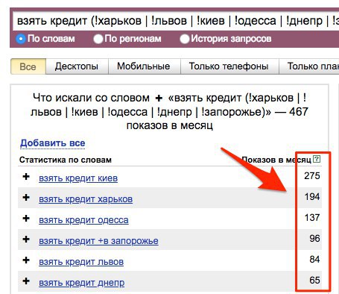Click the plus icon beside взять кредит львов

[x=26, y=260]
